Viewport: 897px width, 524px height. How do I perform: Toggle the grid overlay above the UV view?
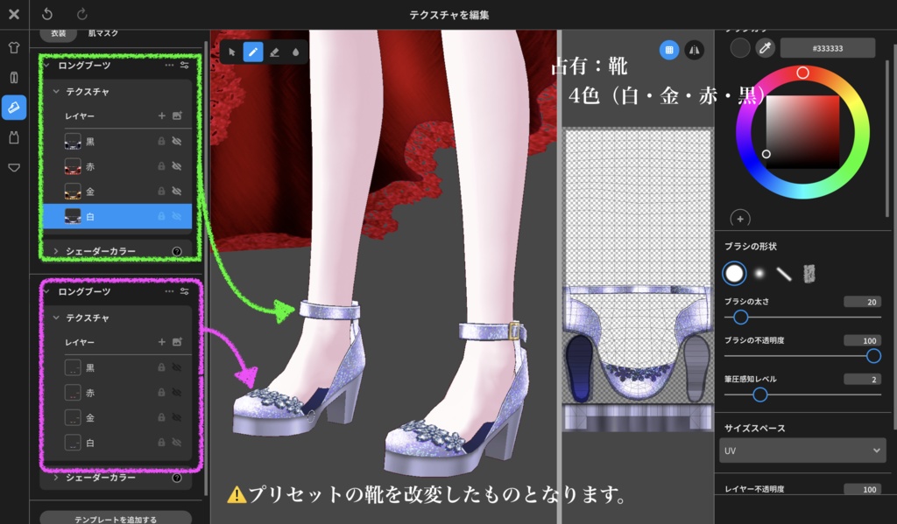point(669,50)
